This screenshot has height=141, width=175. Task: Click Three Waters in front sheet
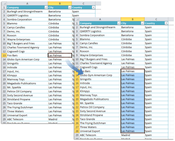tap(100, 127)
